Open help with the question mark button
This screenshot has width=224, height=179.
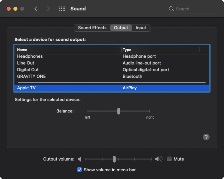coord(206,137)
